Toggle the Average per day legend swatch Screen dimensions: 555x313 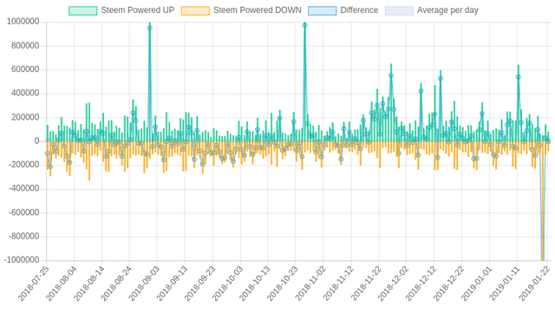[399, 10]
